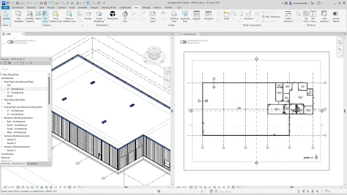Select ROOF floor plan in browser

pyautogui.click(x=10, y=96)
